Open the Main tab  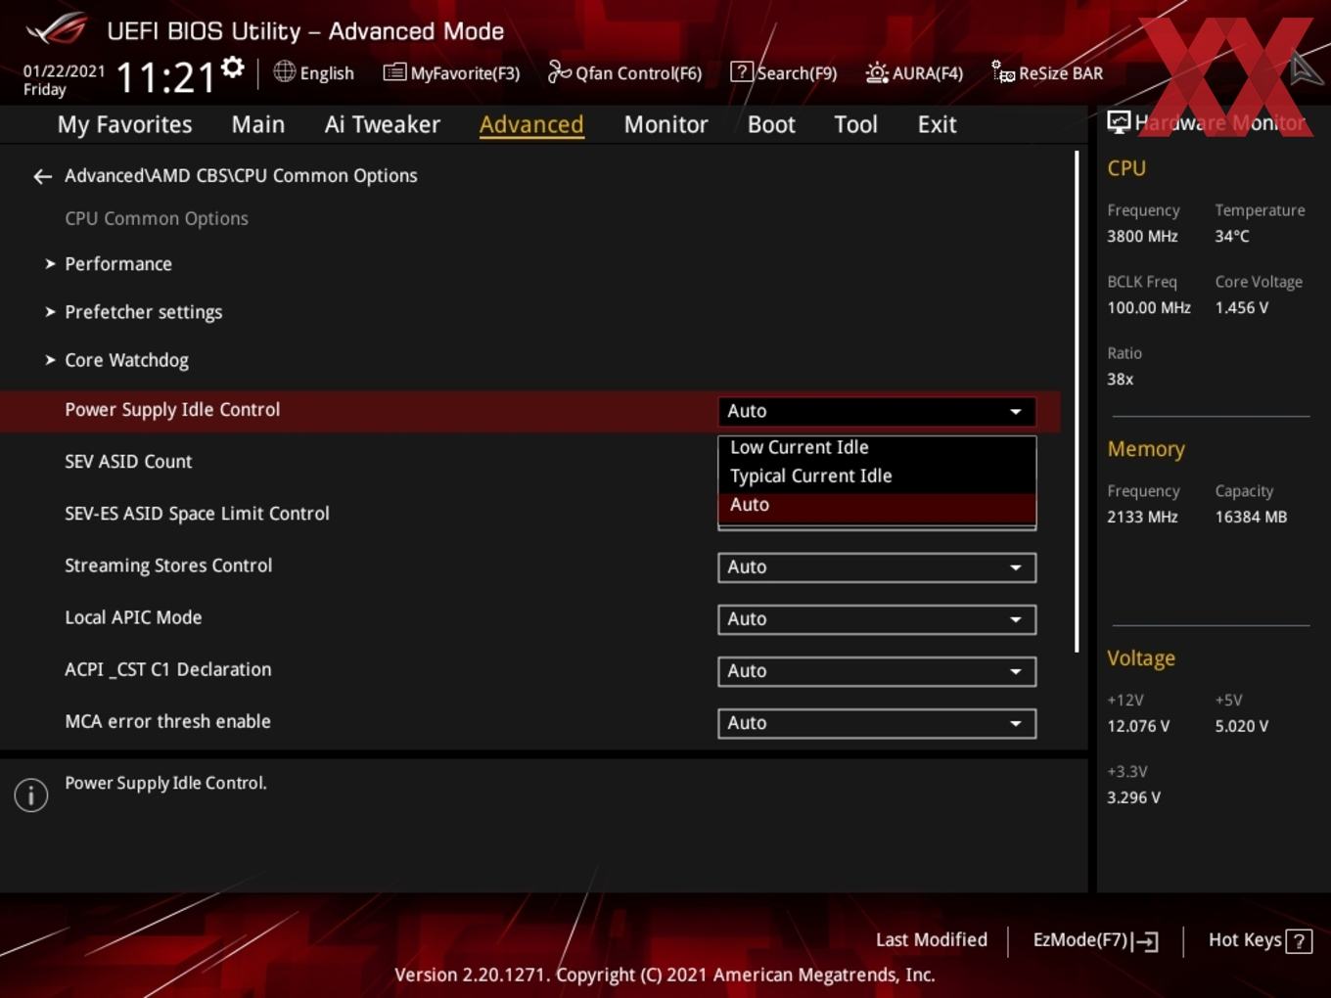click(x=258, y=124)
